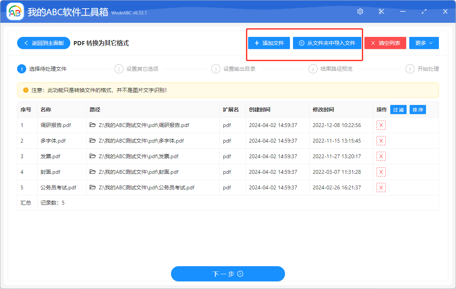Click the 添加文件 button
Image resolution: width=456 pixels, height=289 pixels.
269,43
